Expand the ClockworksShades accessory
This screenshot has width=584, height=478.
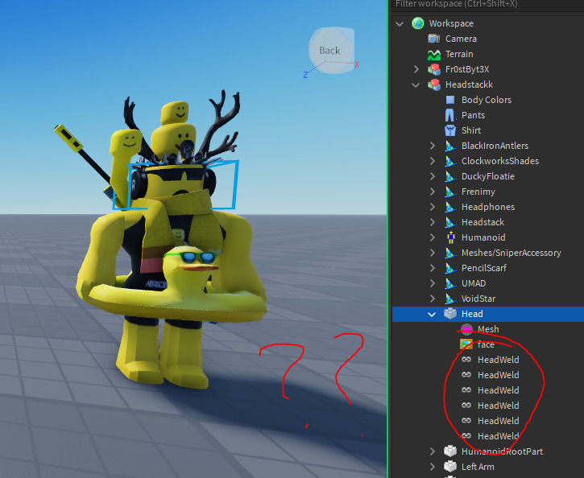[x=433, y=161]
